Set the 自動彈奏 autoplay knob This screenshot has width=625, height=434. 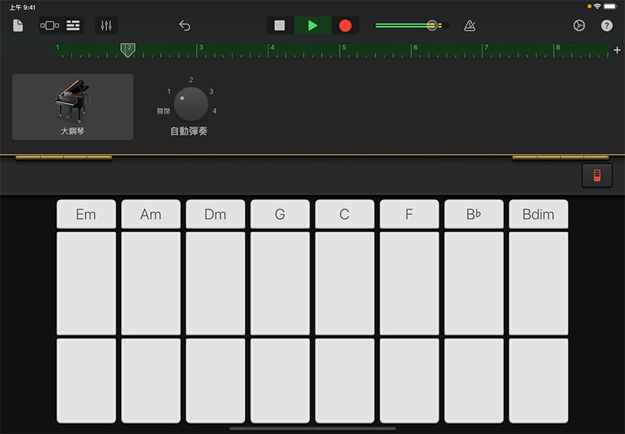click(191, 104)
